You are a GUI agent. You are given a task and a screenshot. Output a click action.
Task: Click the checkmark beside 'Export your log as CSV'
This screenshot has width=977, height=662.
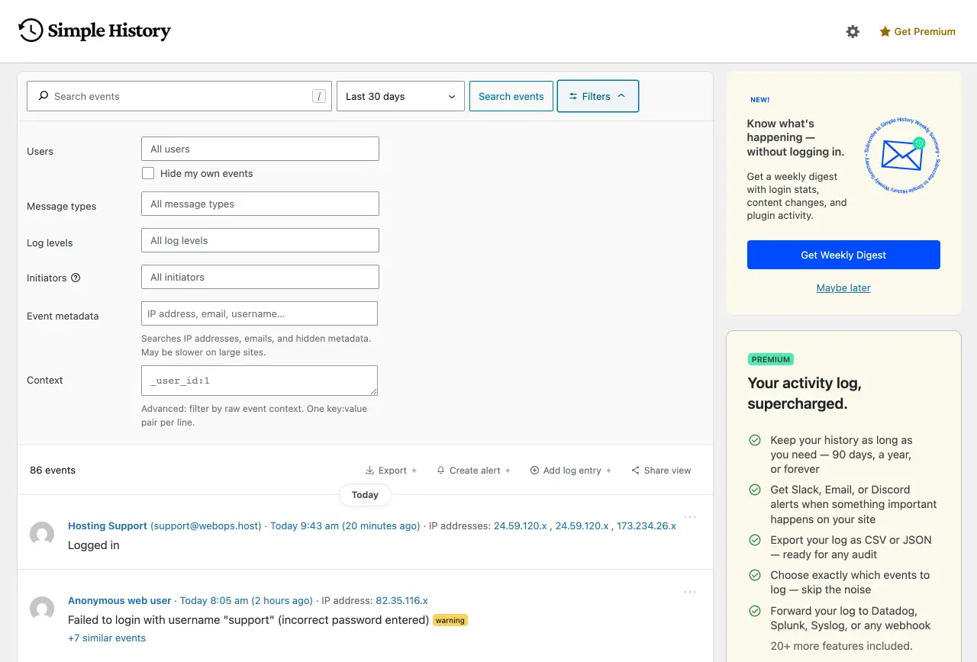(x=754, y=540)
